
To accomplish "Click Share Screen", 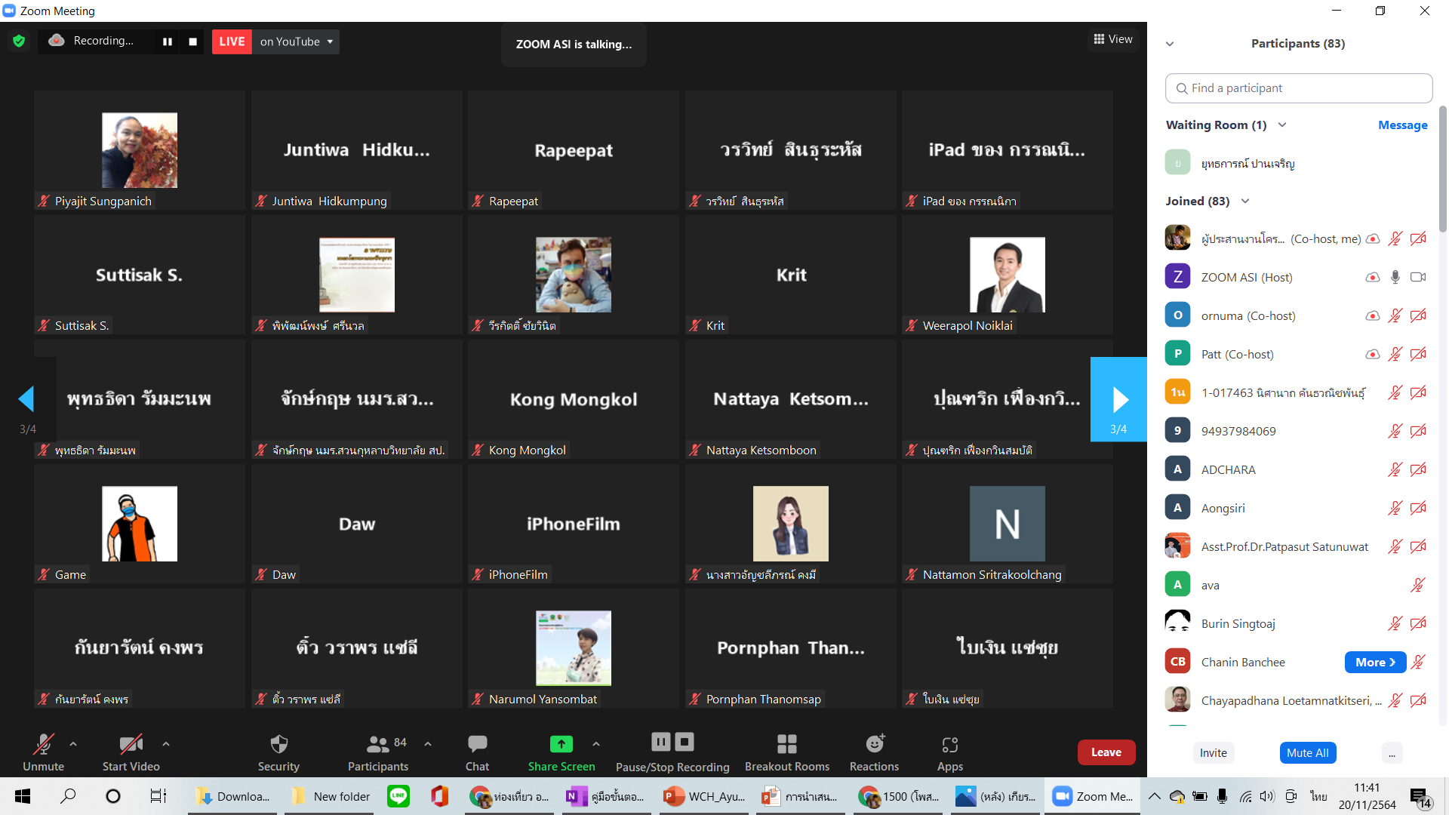I will pos(561,752).
